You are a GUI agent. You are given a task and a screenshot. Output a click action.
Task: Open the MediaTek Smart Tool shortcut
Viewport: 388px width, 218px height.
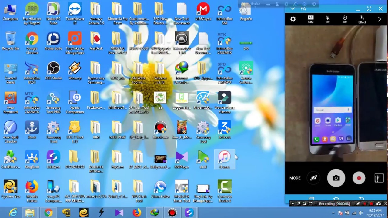(x=182, y=191)
